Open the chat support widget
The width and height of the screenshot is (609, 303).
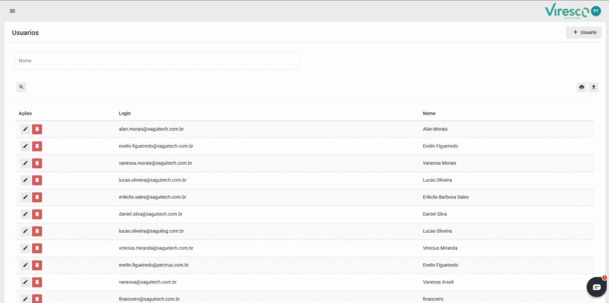tap(596, 286)
